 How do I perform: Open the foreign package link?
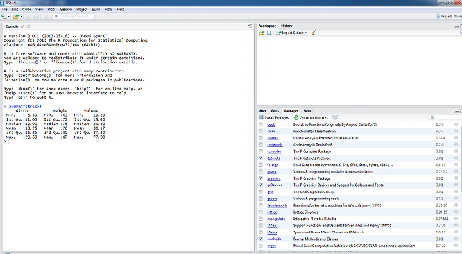pyautogui.click(x=273, y=165)
